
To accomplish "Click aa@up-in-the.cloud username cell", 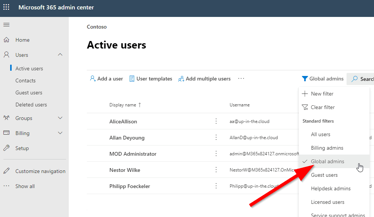I will [250, 121].
